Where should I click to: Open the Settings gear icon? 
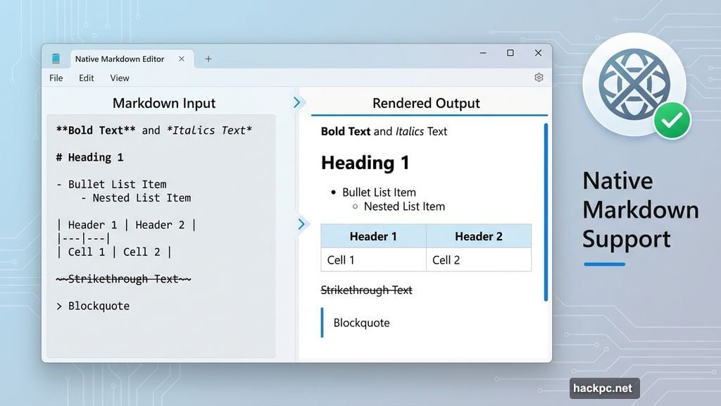539,78
